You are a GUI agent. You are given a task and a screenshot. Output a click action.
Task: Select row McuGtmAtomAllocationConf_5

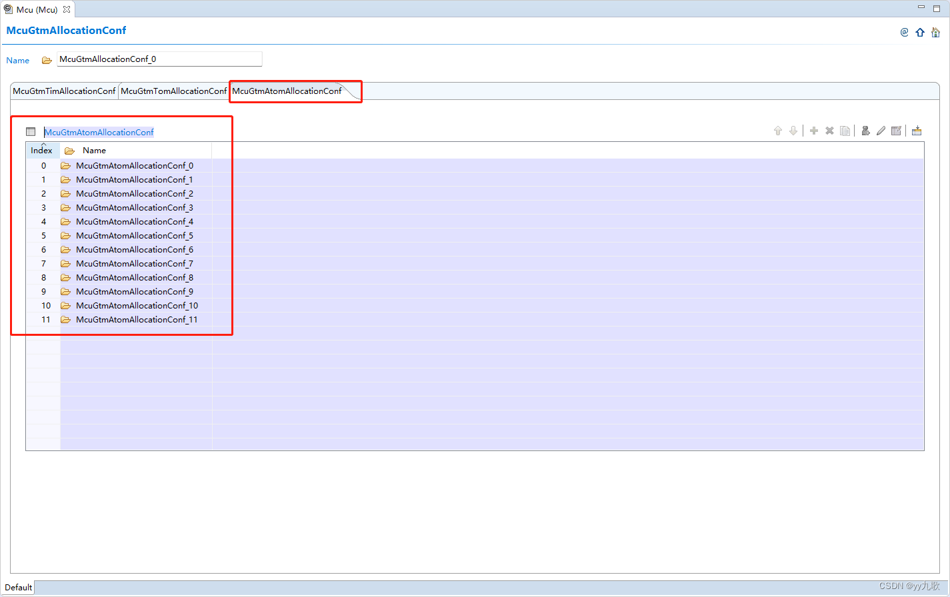tap(475, 235)
